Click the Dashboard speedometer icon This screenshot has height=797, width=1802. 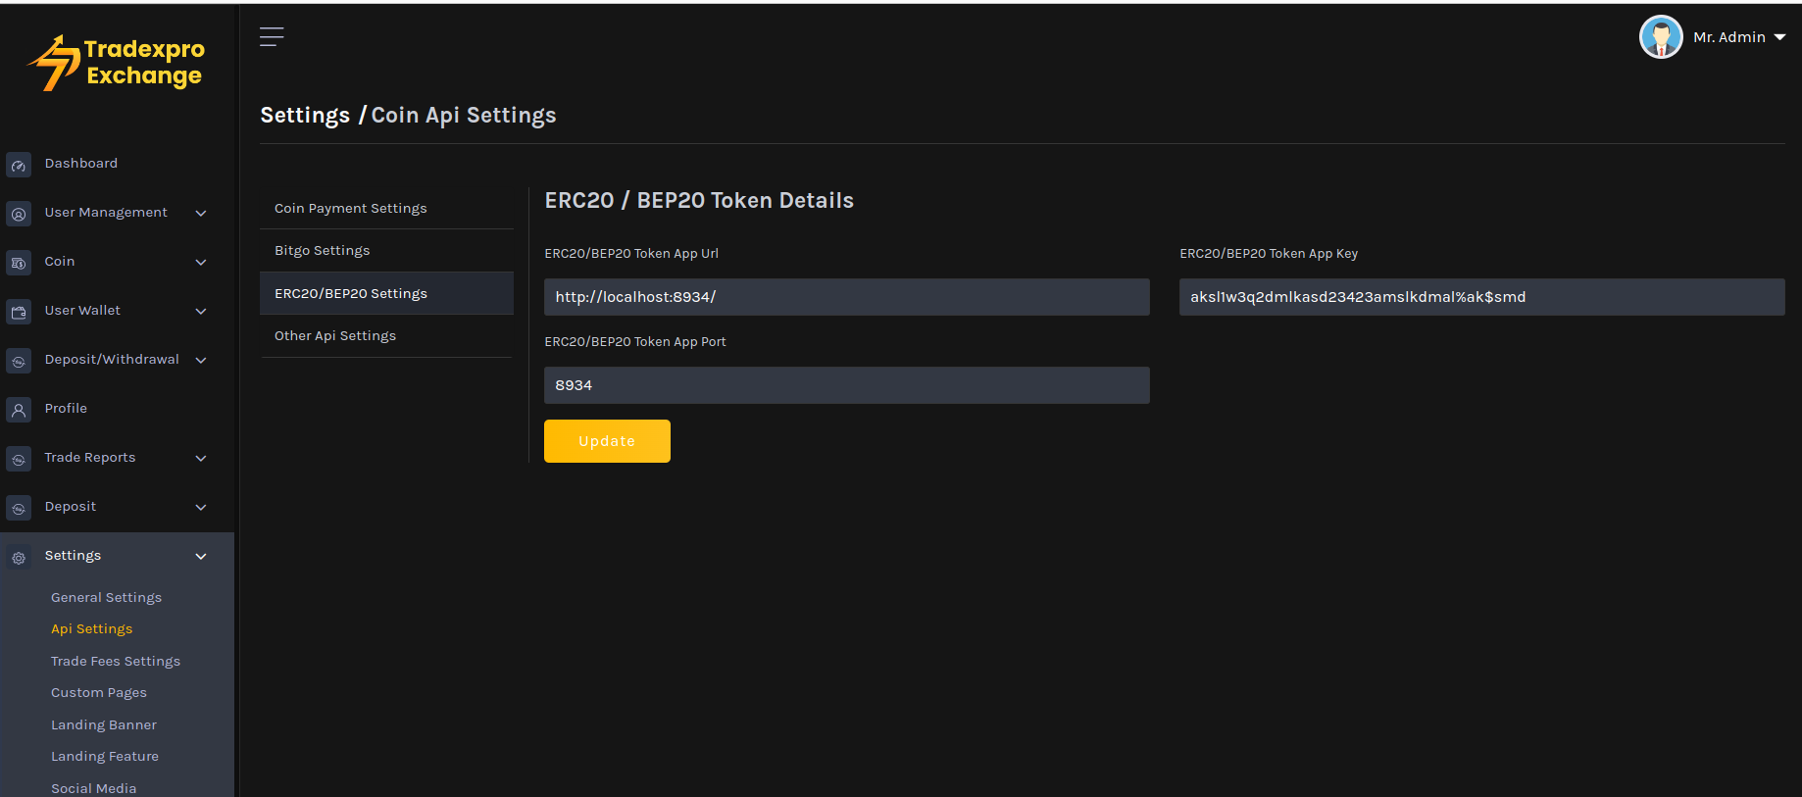[x=19, y=165]
